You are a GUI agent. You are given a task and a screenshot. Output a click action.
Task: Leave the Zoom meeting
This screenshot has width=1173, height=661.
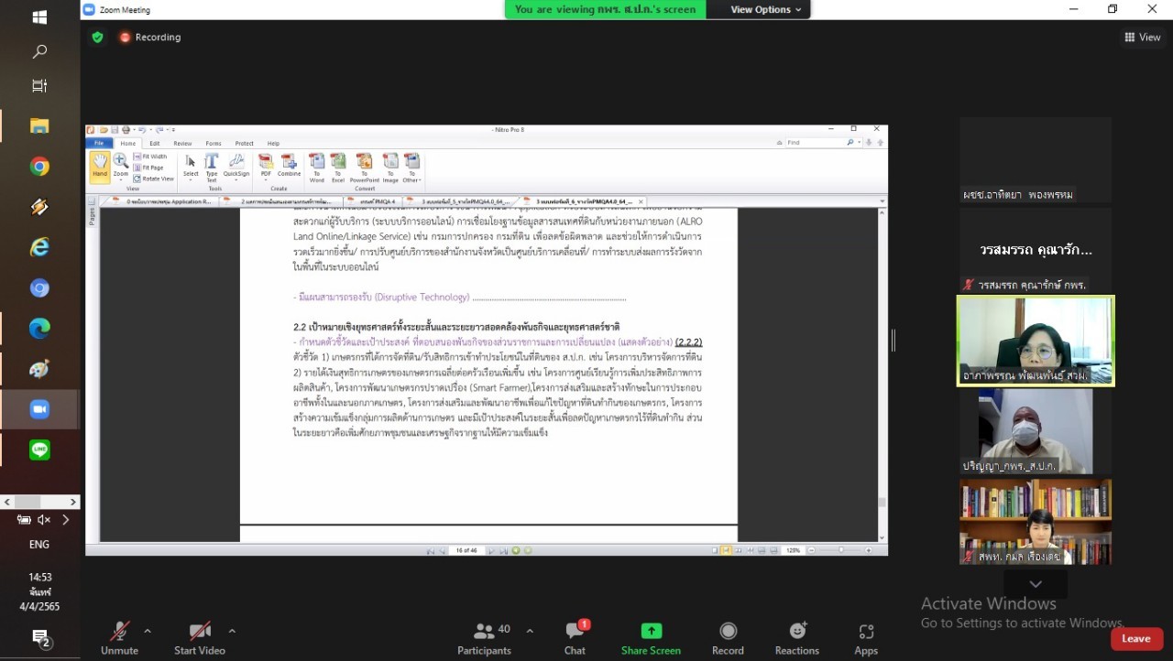click(1136, 639)
